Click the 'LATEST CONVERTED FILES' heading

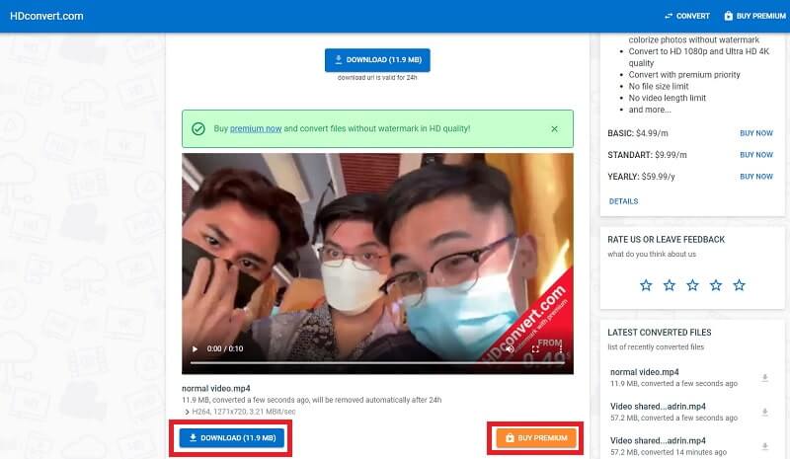[x=660, y=333]
